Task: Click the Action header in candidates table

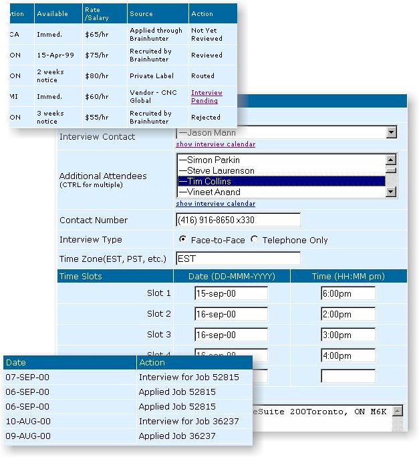Action: click(x=213, y=13)
